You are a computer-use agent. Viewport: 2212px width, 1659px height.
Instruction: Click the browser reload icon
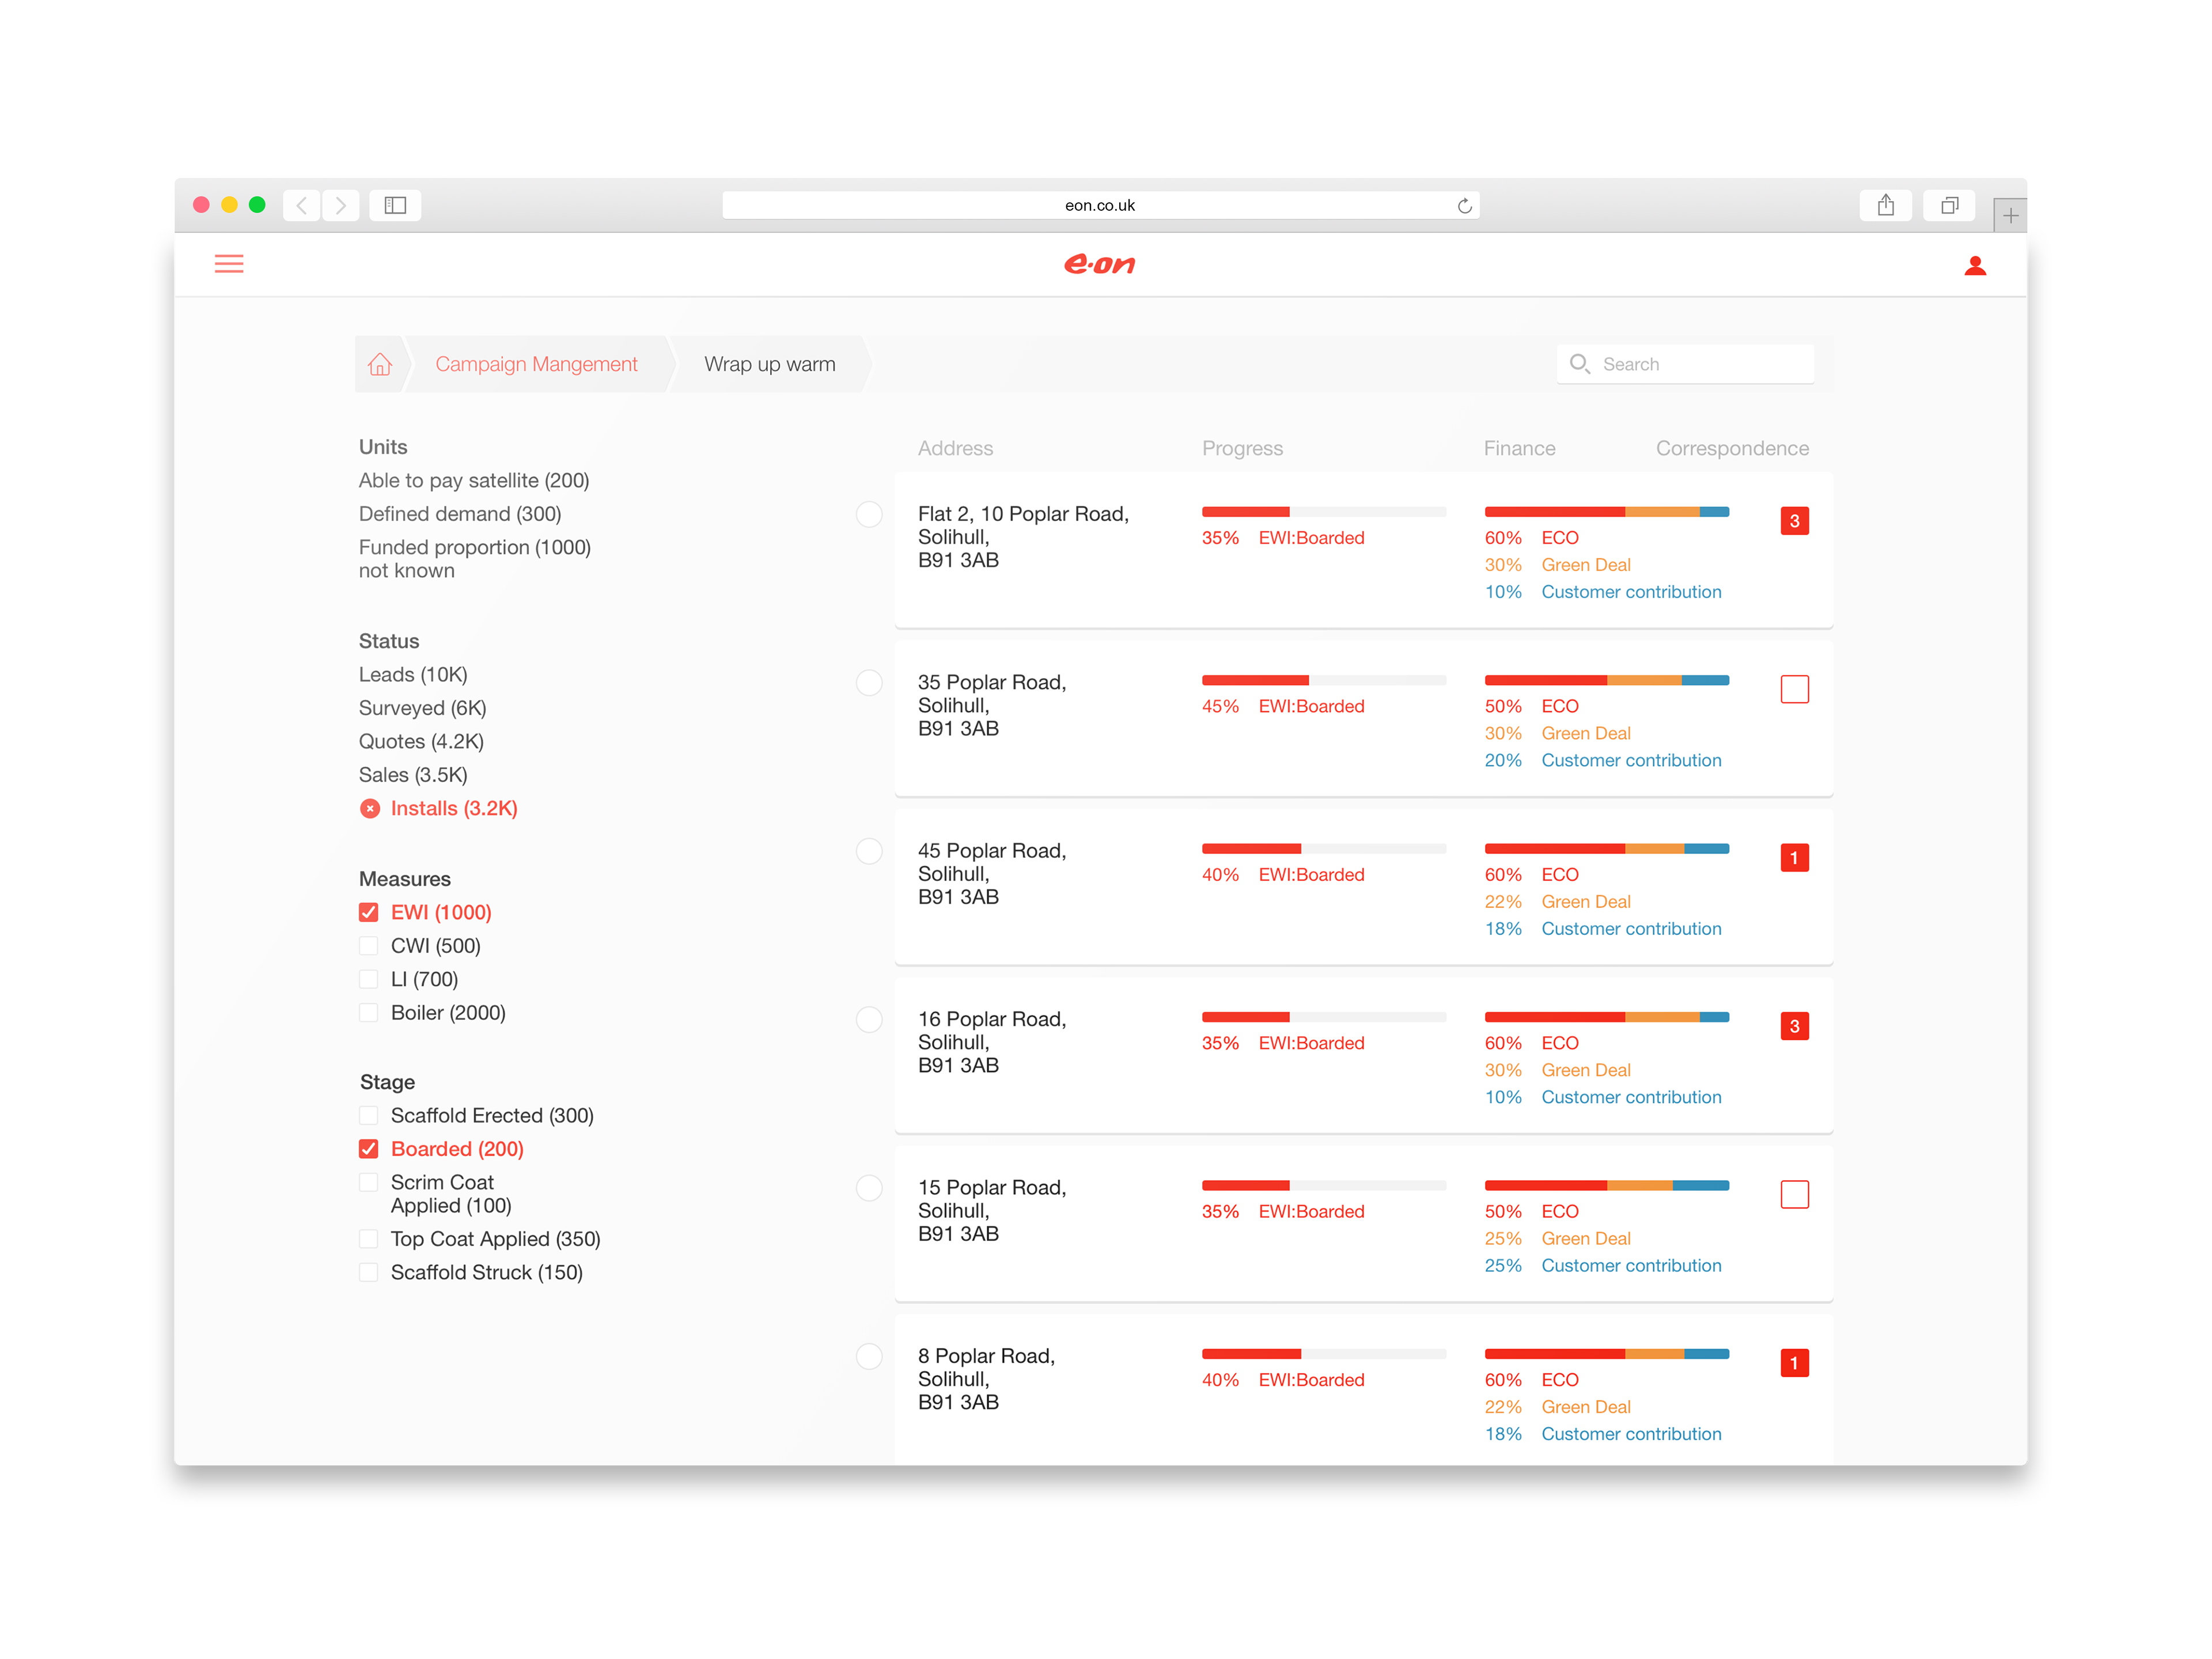(1464, 206)
